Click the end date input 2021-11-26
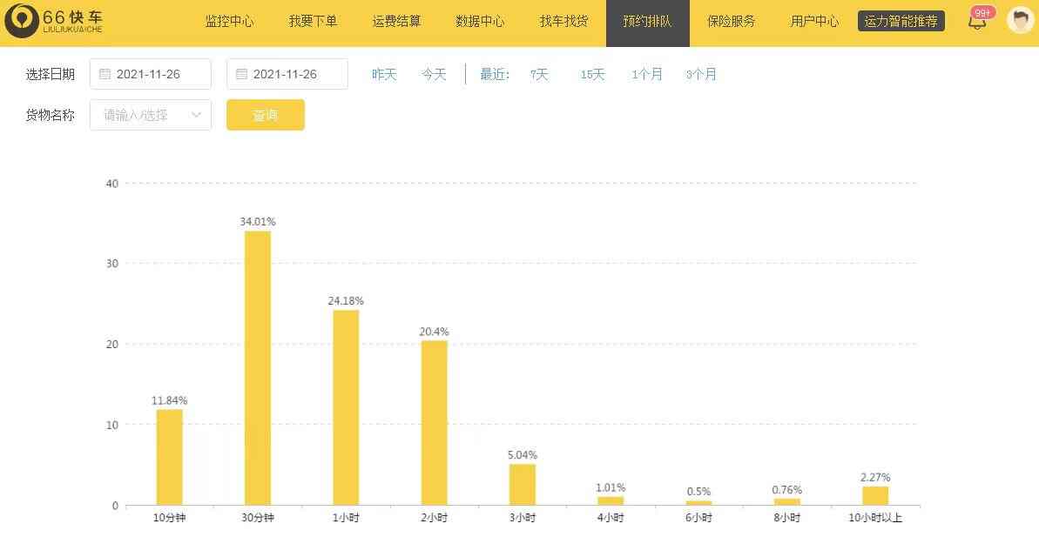This screenshot has width=1039, height=537. [x=296, y=75]
